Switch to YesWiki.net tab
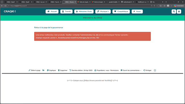The image size is (185, 104). tap(142, 2)
